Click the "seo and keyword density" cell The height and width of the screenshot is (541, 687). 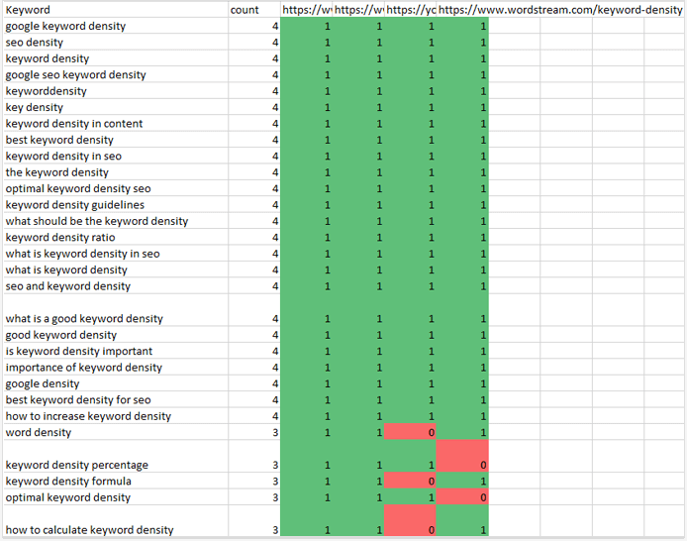(x=116, y=285)
